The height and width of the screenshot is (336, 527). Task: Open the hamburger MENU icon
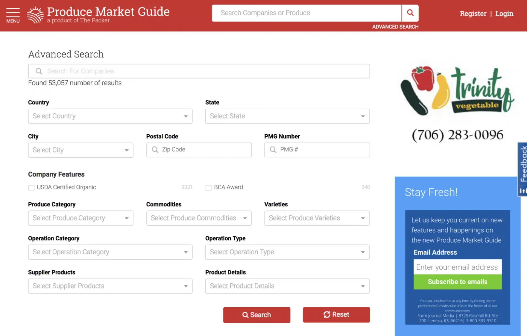click(13, 15)
